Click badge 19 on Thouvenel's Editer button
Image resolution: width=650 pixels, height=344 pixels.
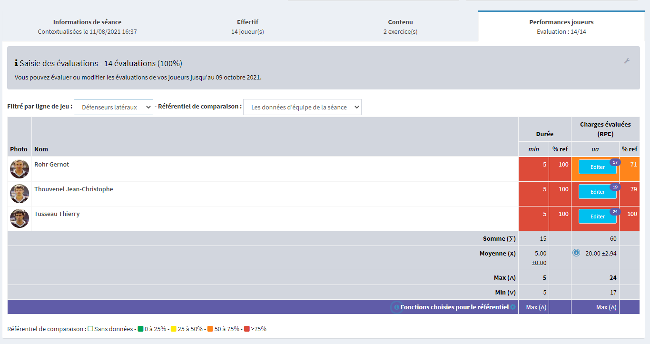click(x=615, y=187)
